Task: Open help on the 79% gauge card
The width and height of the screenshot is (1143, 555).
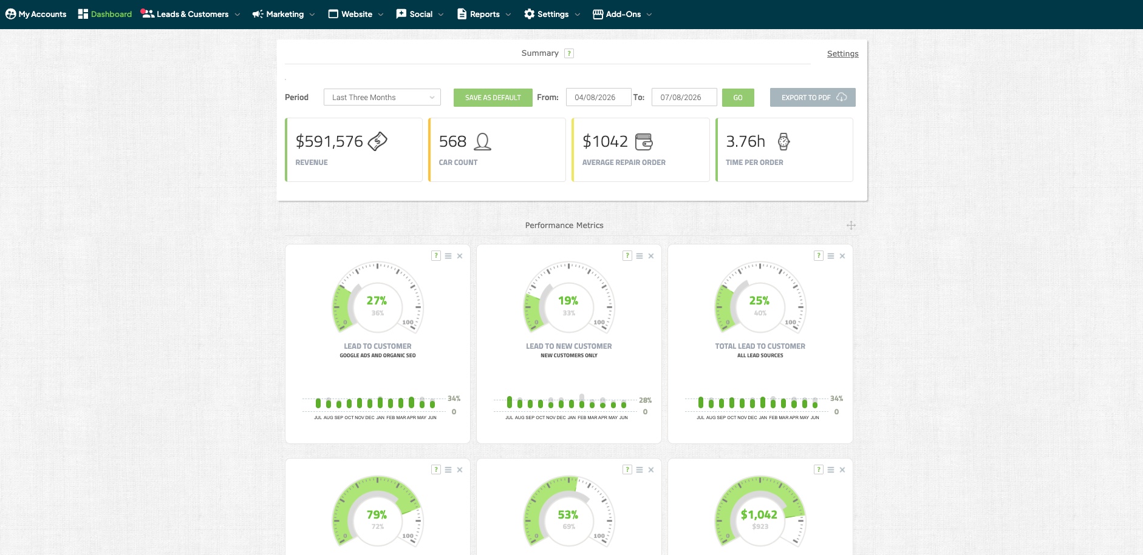Action: click(436, 469)
